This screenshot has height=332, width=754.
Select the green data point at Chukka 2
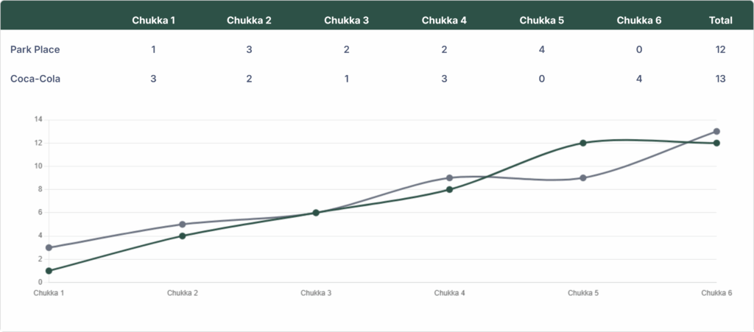click(x=182, y=236)
